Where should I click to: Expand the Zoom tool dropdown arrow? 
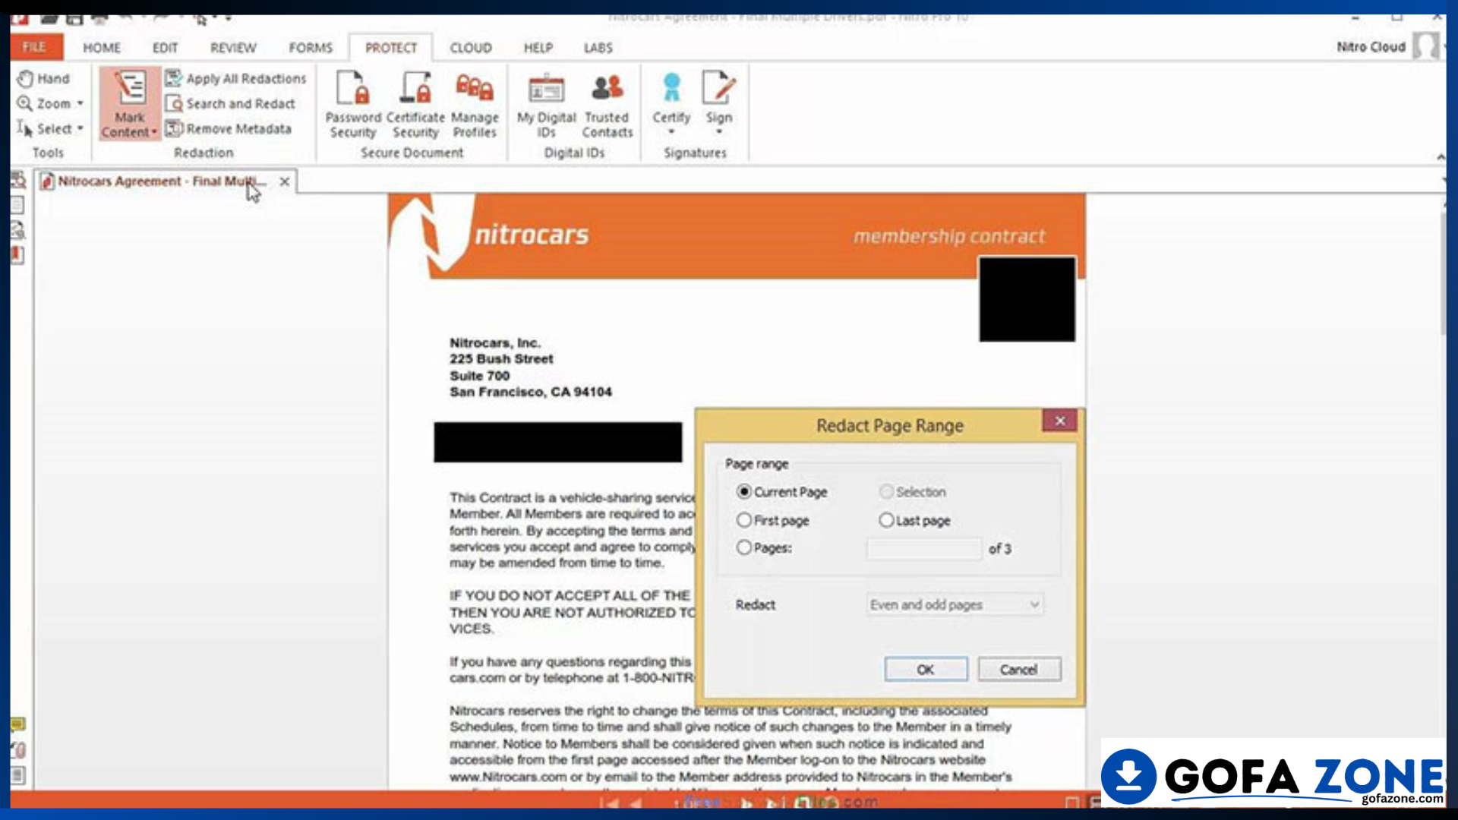click(80, 103)
